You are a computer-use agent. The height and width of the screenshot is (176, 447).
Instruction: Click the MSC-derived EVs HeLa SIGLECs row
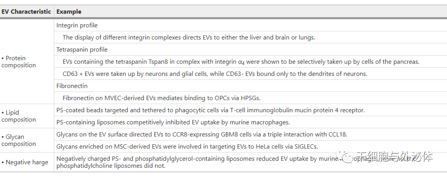pos(250,146)
